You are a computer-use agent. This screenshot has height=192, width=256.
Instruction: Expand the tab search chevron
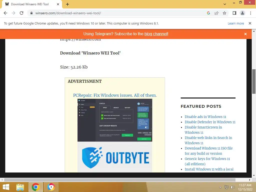[x=225, y=4]
